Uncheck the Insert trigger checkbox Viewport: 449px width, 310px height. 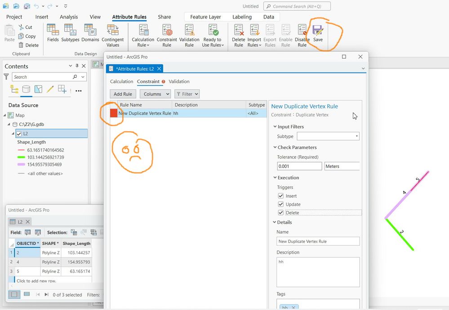click(x=281, y=196)
